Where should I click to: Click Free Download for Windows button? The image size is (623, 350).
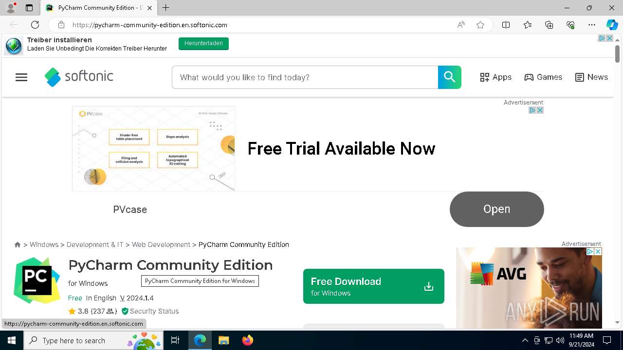[373, 286]
